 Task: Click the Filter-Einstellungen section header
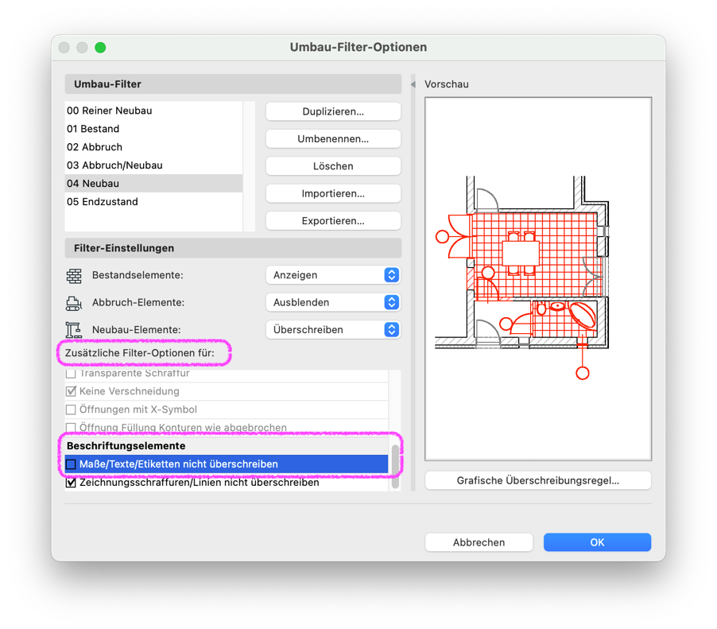(233, 248)
